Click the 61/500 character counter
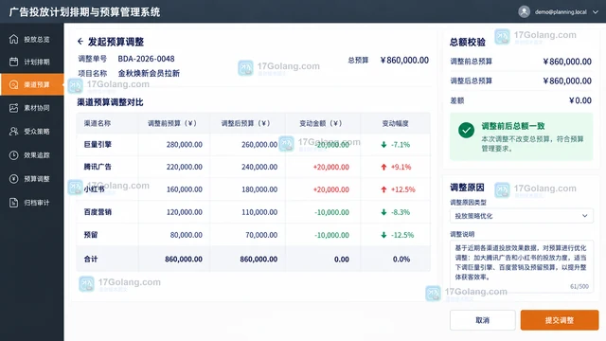606x341 pixels. 579,286
